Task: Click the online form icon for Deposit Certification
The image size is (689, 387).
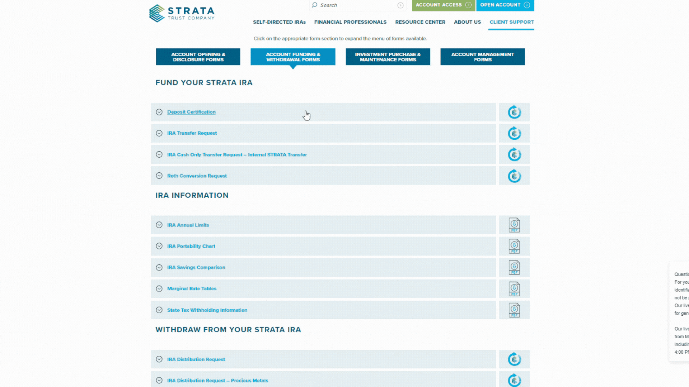Action: point(514,112)
